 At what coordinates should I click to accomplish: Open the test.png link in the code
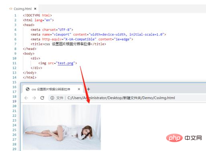point(66,63)
